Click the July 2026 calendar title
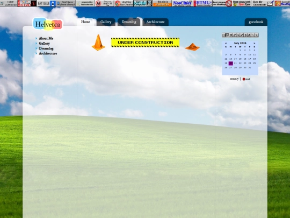The image size is (290, 218). 240,43
